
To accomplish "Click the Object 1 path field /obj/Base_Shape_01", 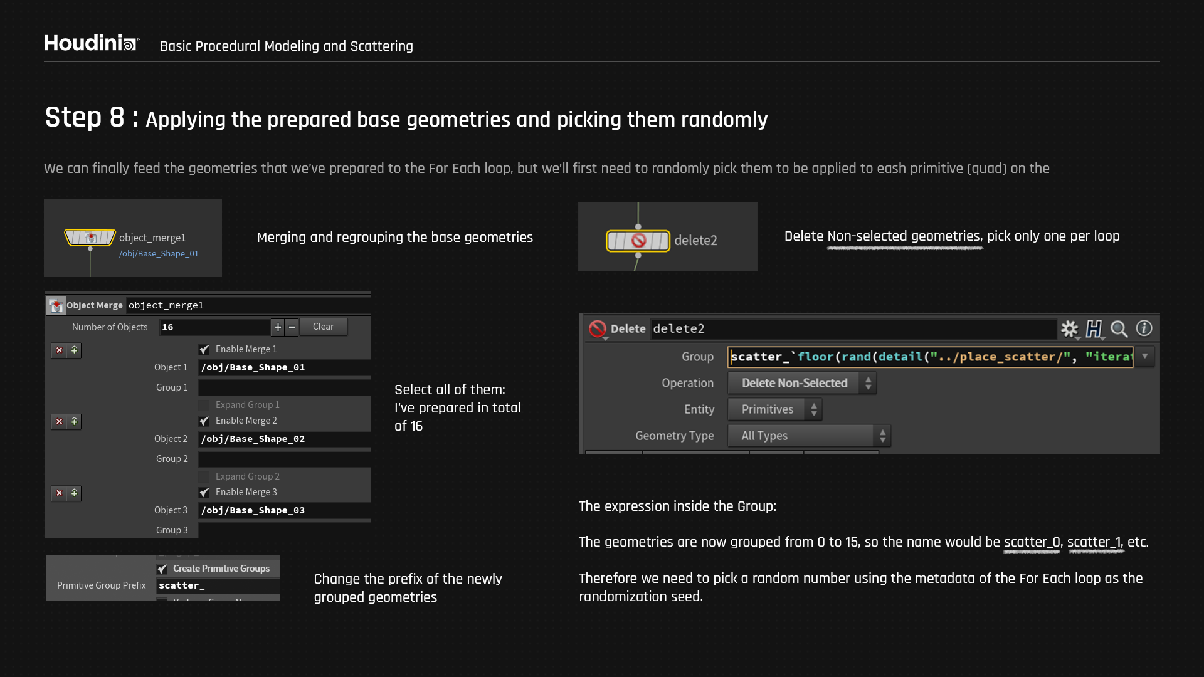I will [284, 367].
